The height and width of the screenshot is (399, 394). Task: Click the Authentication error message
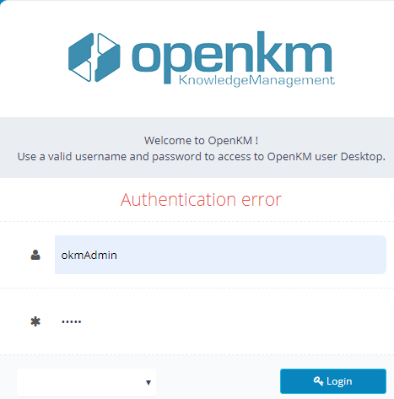pos(201,200)
